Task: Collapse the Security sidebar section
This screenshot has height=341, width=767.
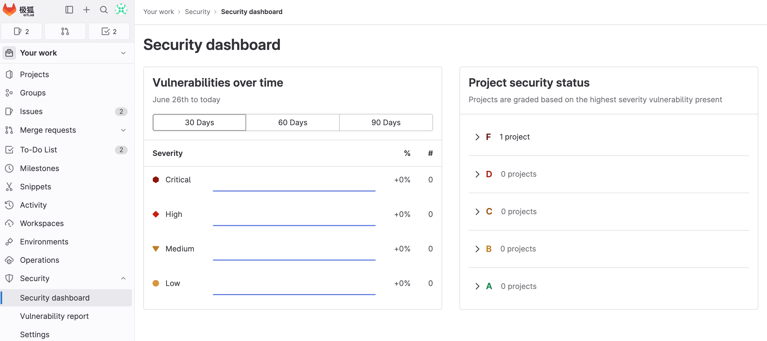Action: pyautogui.click(x=123, y=278)
